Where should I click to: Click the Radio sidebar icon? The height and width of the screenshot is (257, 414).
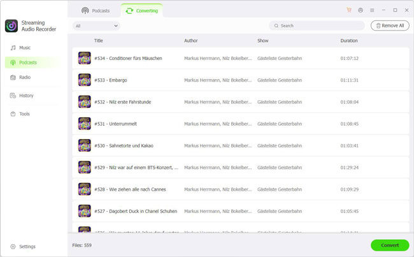13,77
